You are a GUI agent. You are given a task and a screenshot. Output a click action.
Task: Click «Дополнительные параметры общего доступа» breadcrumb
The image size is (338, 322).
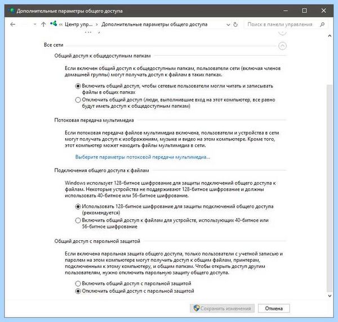point(154,24)
